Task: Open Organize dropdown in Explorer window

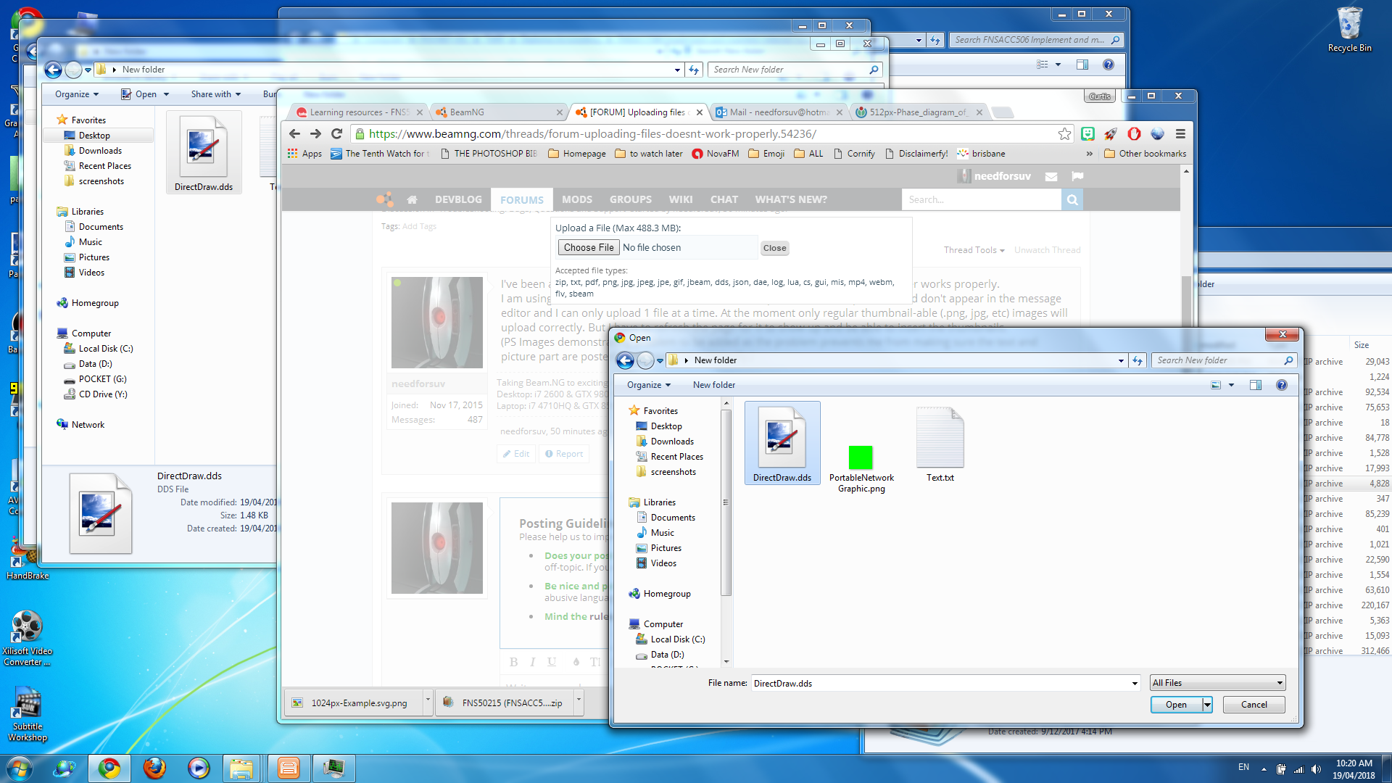Action: coord(77,94)
